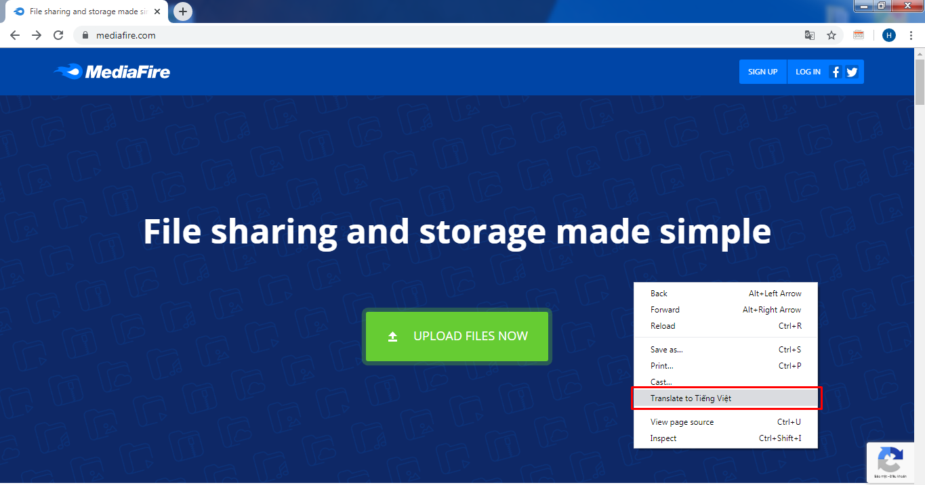Image resolution: width=925 pixels, height=485 pixels.
Task: Click the extension icon beside the star
Action: [859, 35]
